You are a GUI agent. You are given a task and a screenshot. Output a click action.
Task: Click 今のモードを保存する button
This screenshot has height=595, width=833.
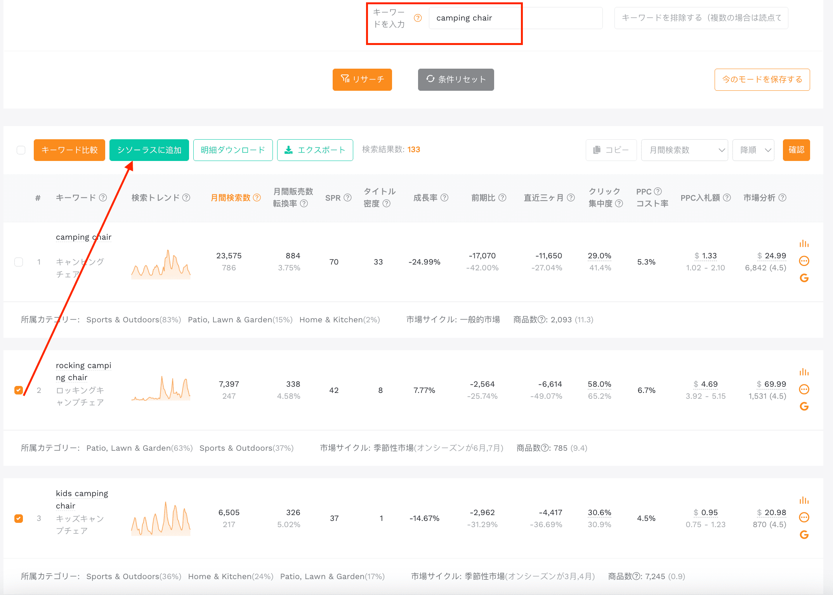tap(762, 80)
